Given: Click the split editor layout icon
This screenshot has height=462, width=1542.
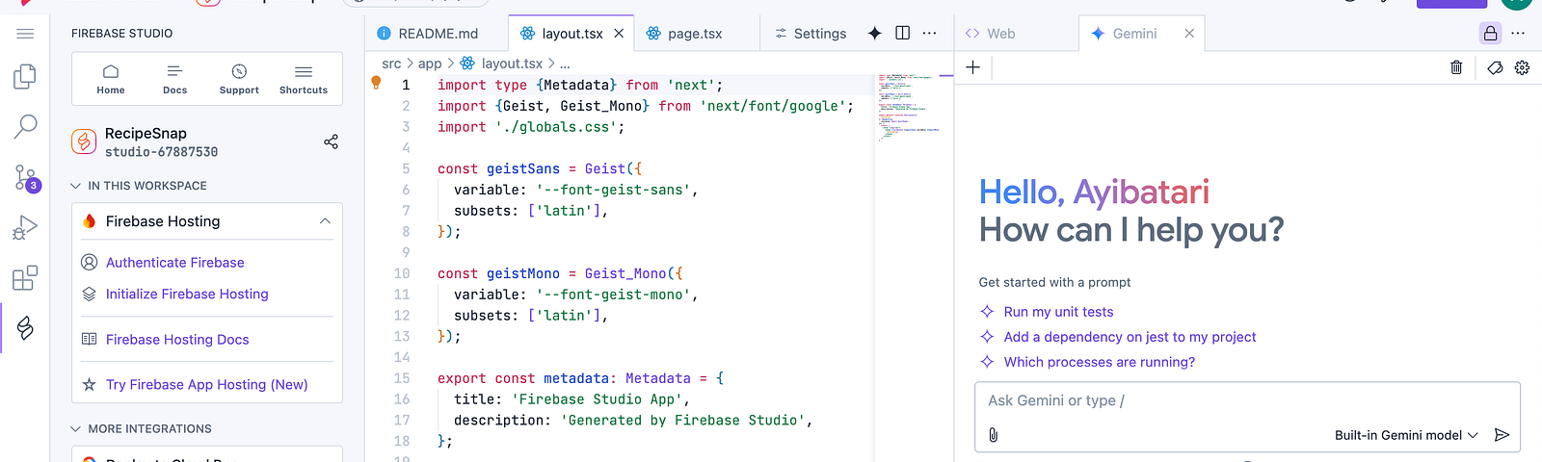Looking at the screenshot, I should (x=902, y=33).
